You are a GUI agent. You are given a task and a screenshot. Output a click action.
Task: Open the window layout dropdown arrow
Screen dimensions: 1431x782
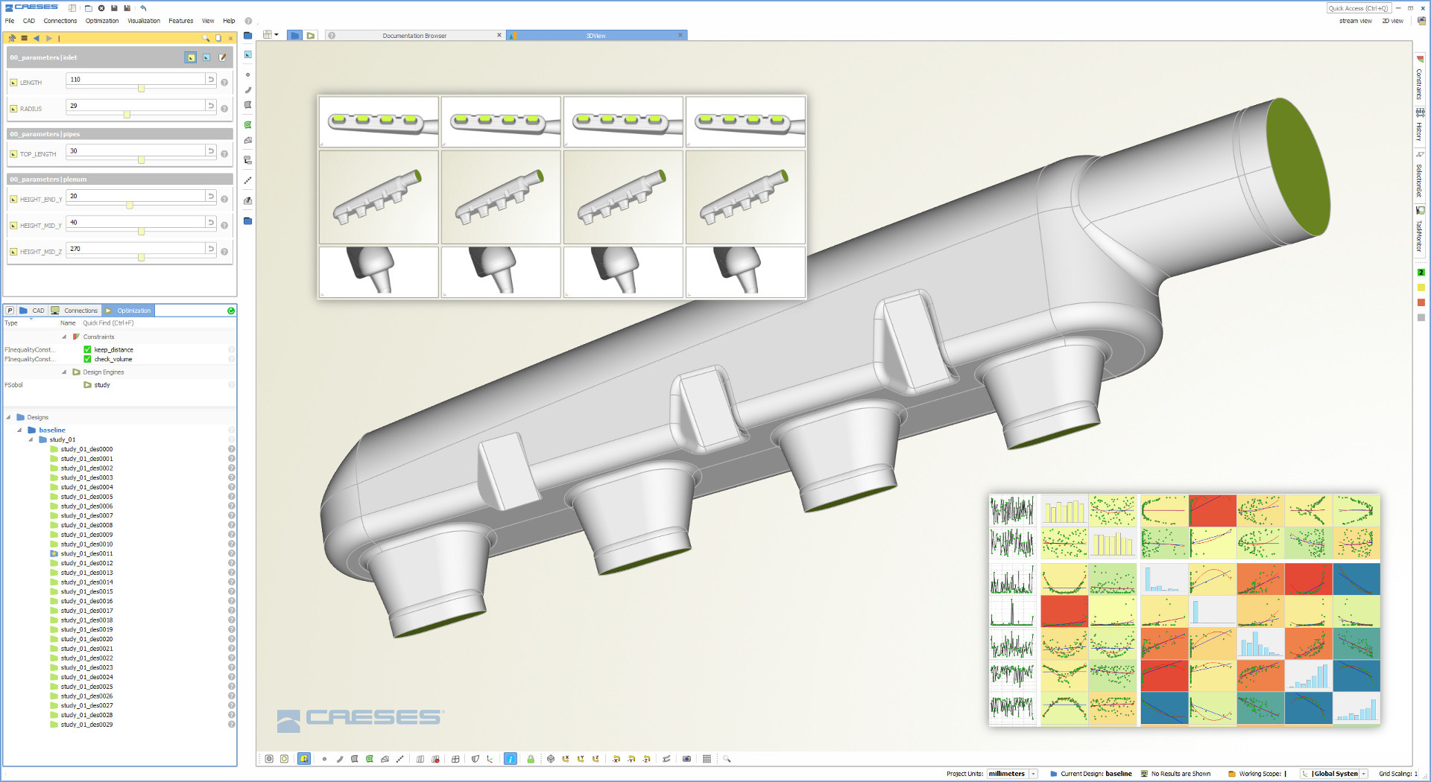(x=277, y=35)
